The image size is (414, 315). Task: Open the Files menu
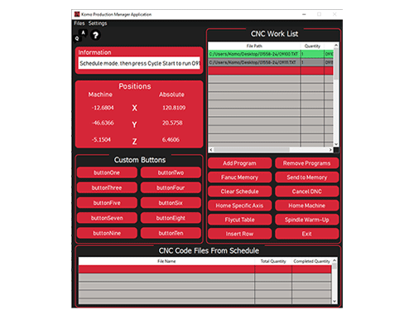[x=79, y=23]
